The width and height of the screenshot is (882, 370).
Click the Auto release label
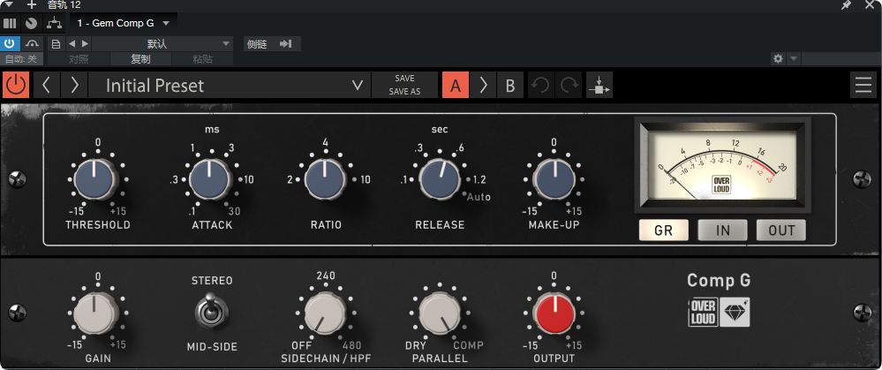[479, 198]
